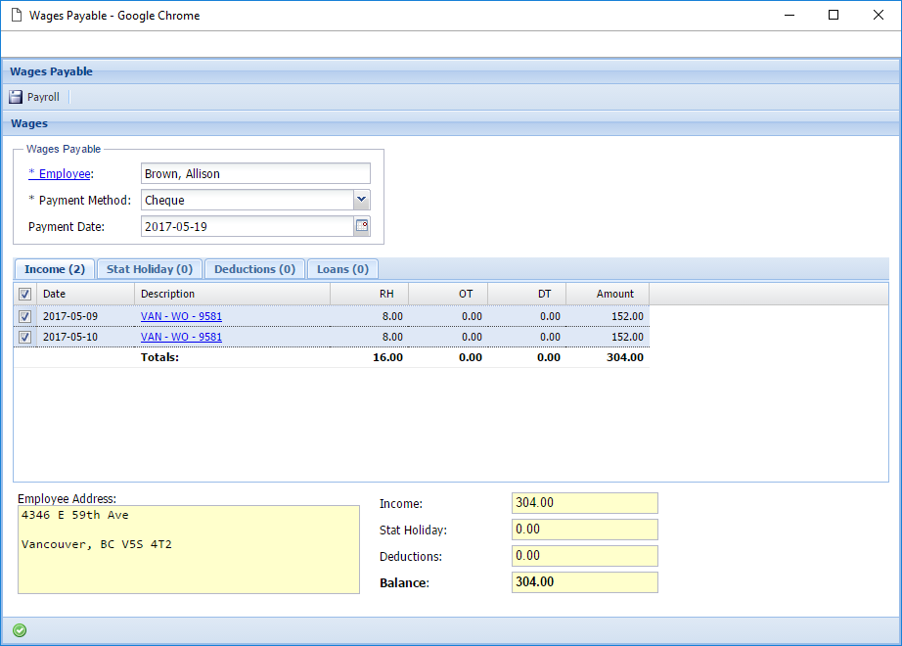Viewport: 902px width, 646px height.
Task: Click the Employee Address text area
Action: click(x=189, y=549)
